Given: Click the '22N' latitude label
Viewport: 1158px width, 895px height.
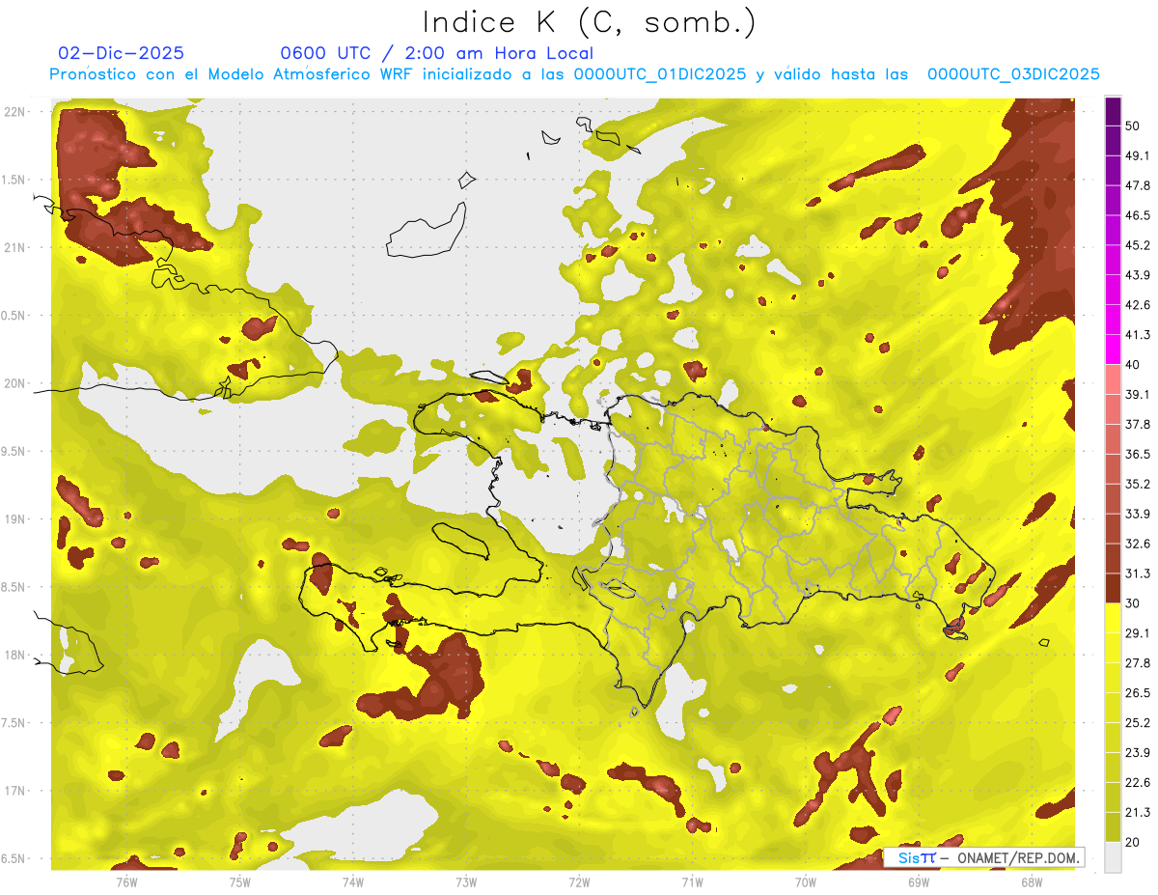Looking at the screenshot, I should tap(14, 112).
